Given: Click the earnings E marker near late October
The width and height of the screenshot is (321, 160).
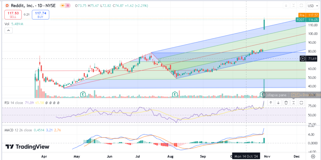Looking at the screenshot, I should 262,94.
